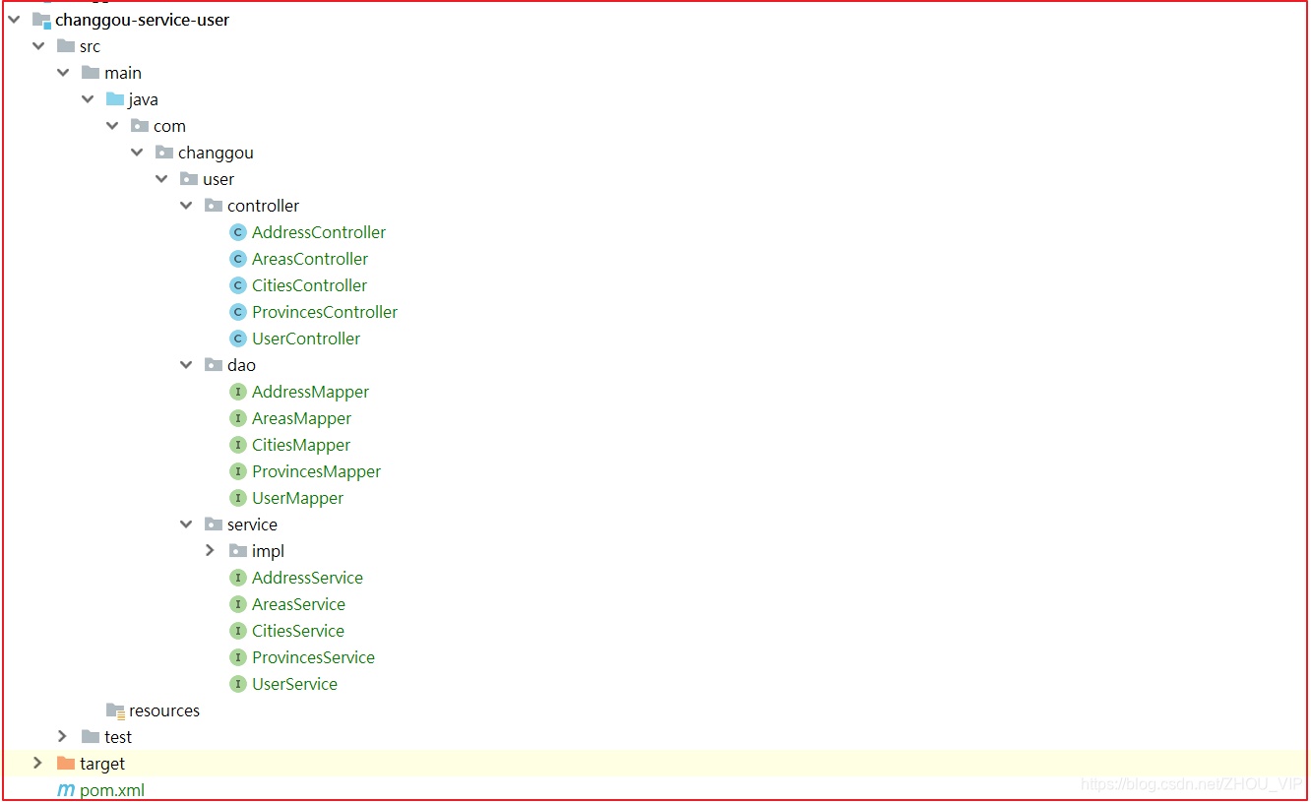Select AreasService interface name
This screenshot has width=1311, height=802.
point(298,604)
